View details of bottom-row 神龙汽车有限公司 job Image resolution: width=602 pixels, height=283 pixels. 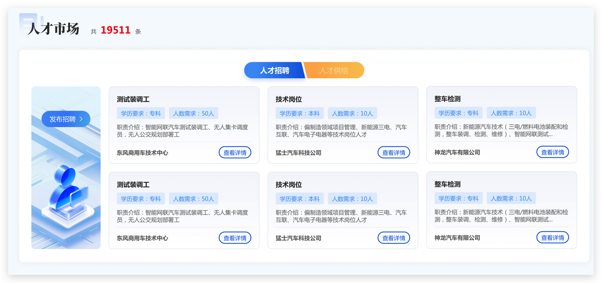point(552,238)
